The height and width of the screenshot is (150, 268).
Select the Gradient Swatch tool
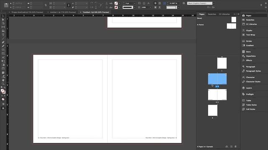click(3, 65)
